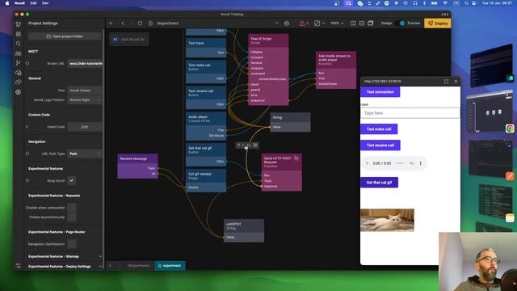Viewport: 517px width, 291px height.
Task: Open the sliders icon at the sidebar bottom
Action: point(18,266)
